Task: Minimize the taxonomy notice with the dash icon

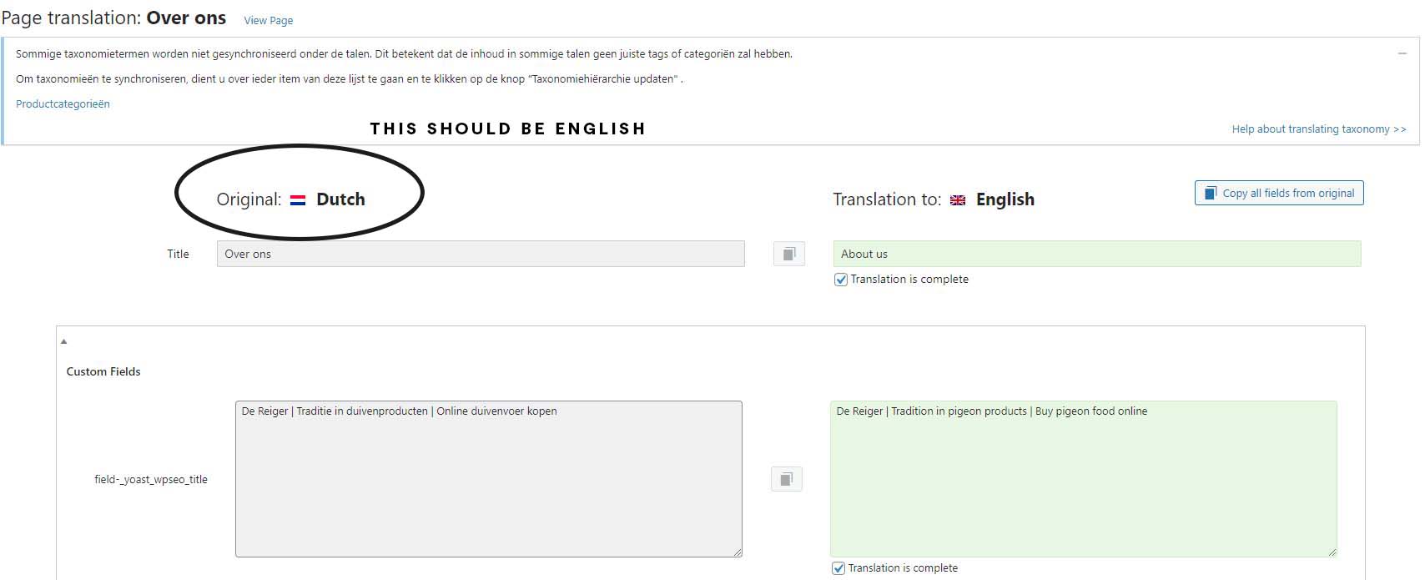Action: pos(1402,53)
